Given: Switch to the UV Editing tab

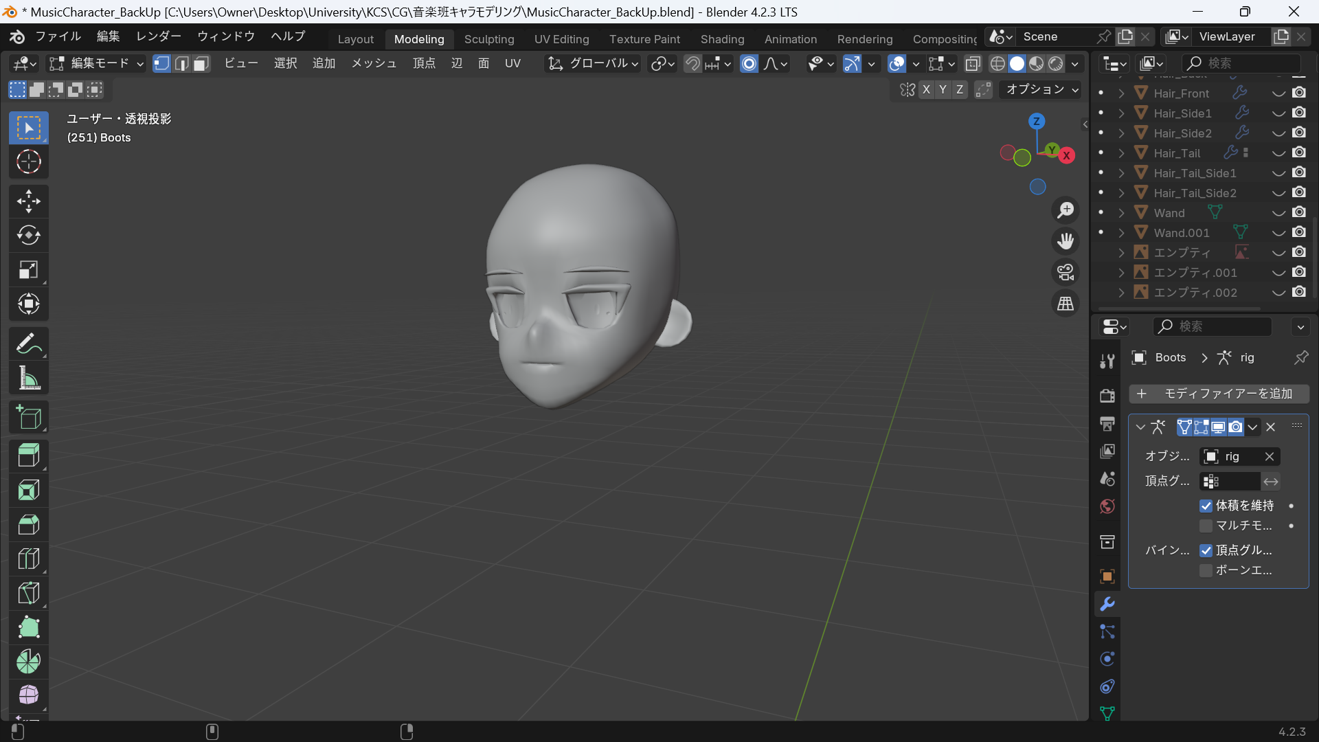Looking at the screenshot, I should 561,39.
